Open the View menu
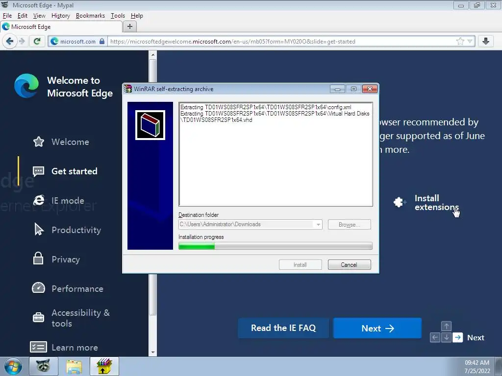Screen dimensions: 502x376 [x=39, y=16]
